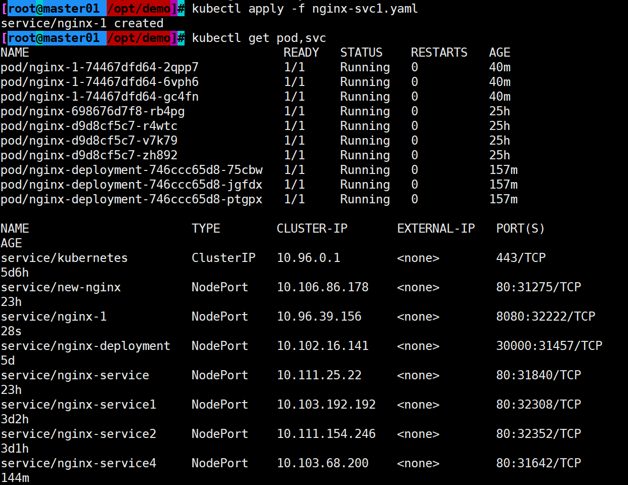The height and width of the screenshot is (485, 628).
Task: Click cluster IP '10.96.39.156'
Action: coord(319,317)
